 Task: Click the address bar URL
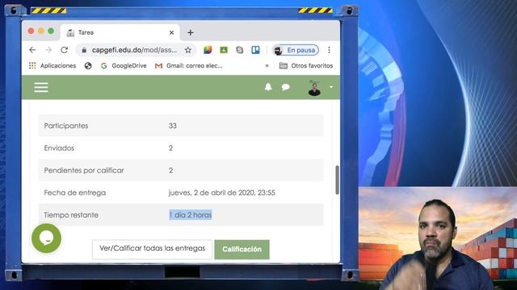click(x=134, y=50)
